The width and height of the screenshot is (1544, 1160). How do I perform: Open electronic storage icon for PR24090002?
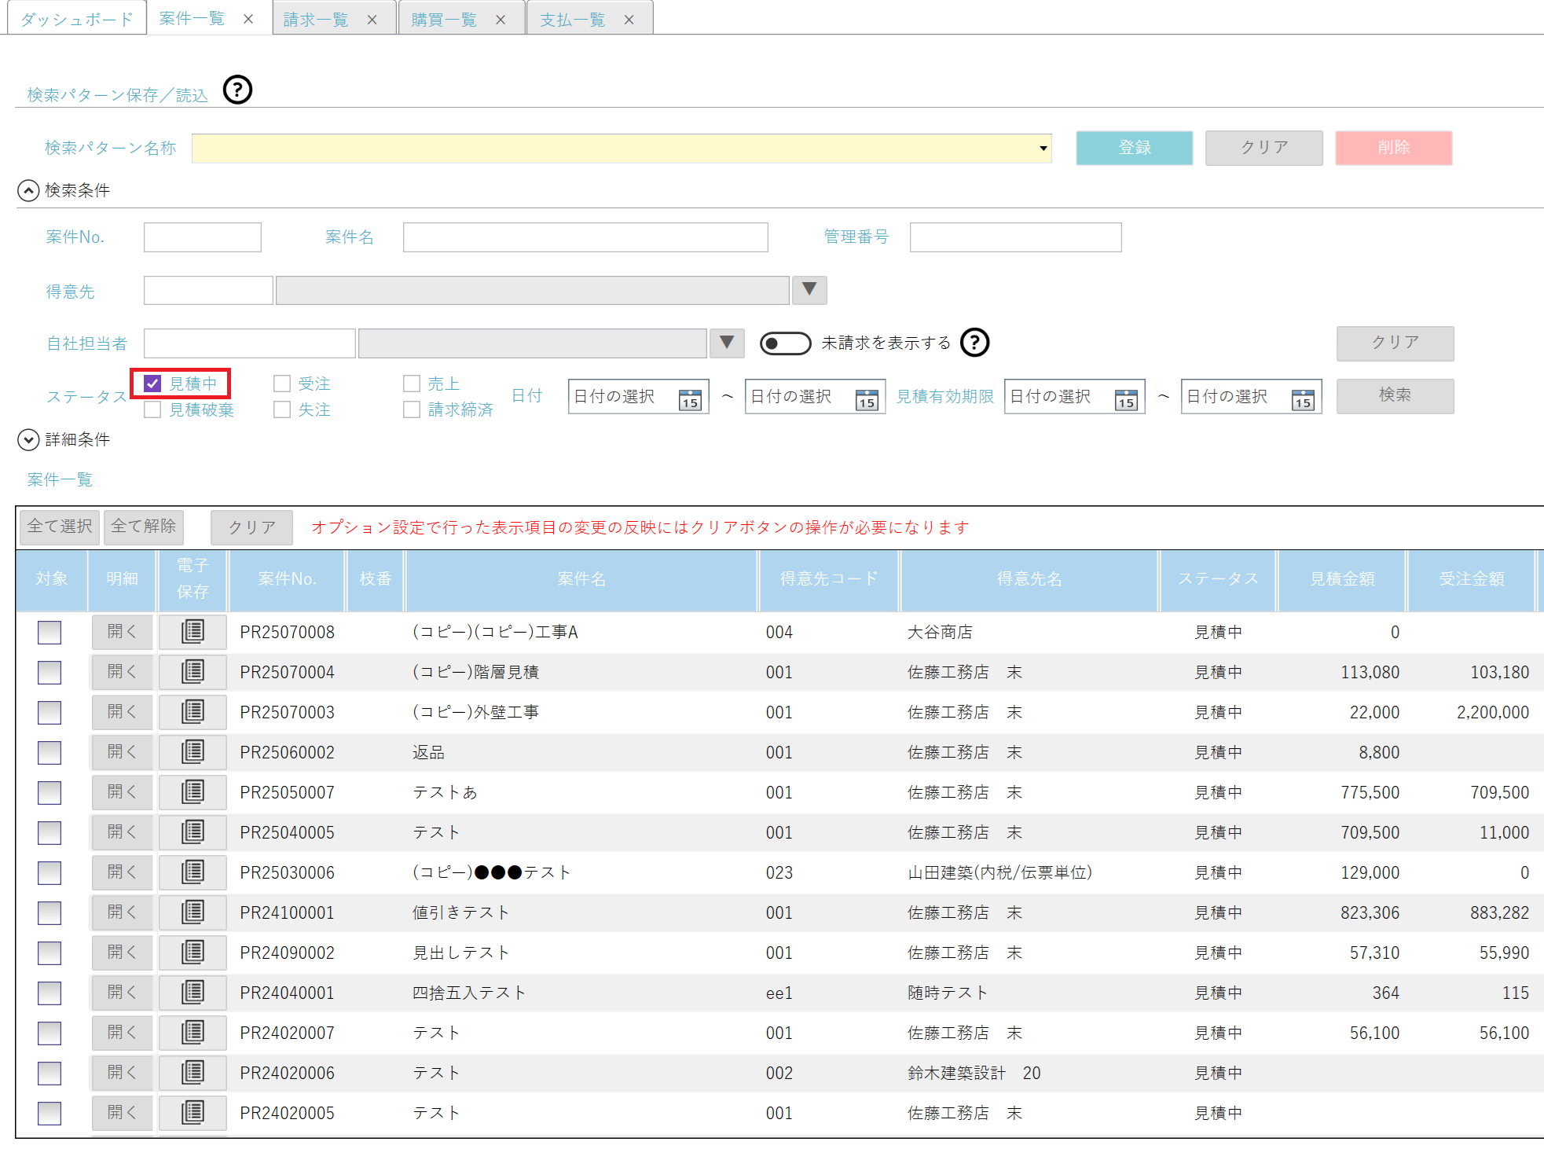193,953
